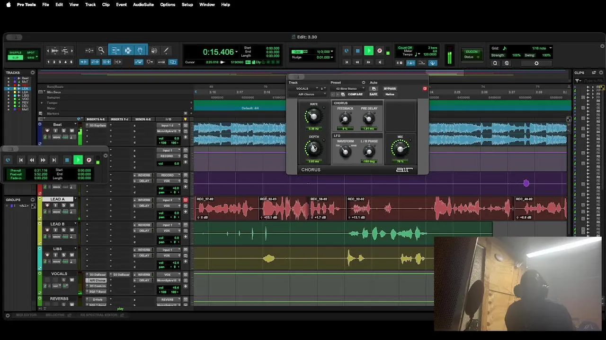Click the Stop button in main transport

(357, 51)
